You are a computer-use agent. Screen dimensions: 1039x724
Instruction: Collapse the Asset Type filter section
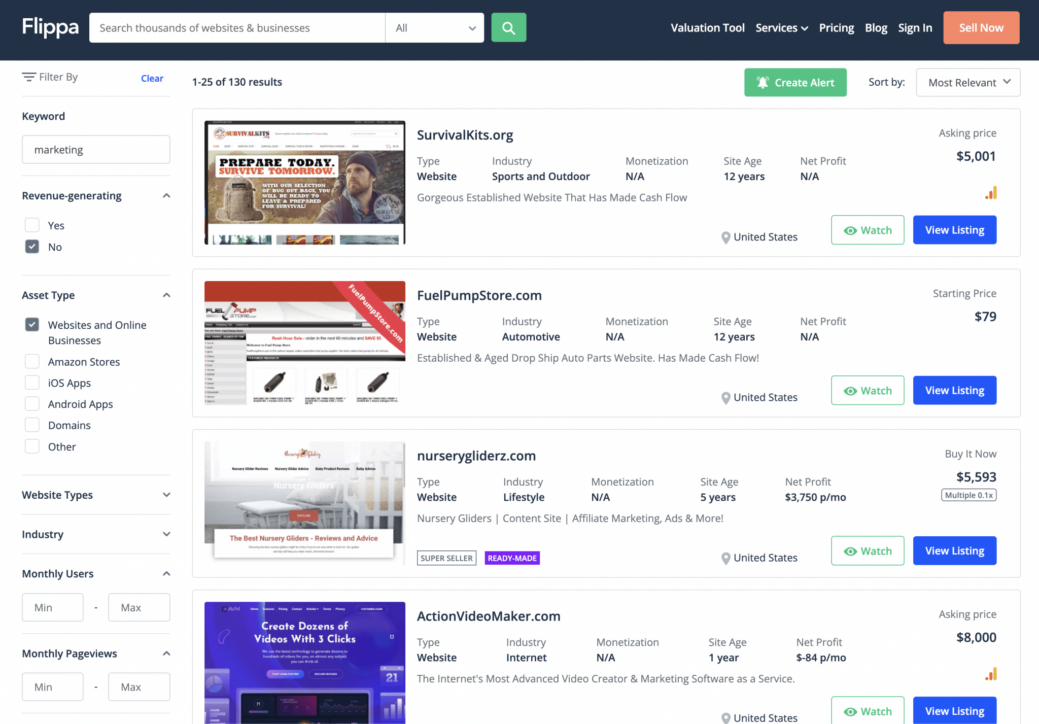(x=166, y=295)
